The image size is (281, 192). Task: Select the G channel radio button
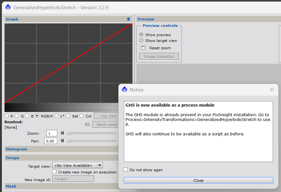click(x=17, y=116)
